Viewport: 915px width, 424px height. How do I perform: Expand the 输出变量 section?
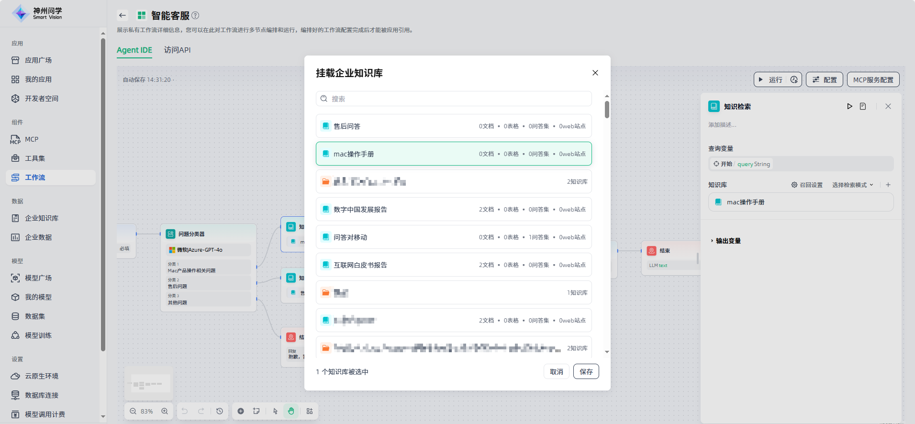pos(727,241)
